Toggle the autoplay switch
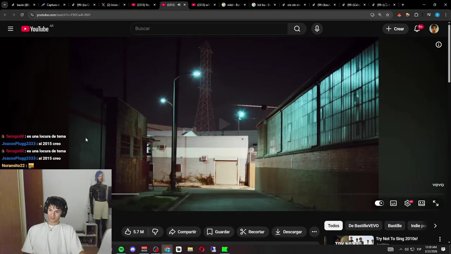Image resolution: width=451 pixels, height=254 pixels. tap(379, 203)
